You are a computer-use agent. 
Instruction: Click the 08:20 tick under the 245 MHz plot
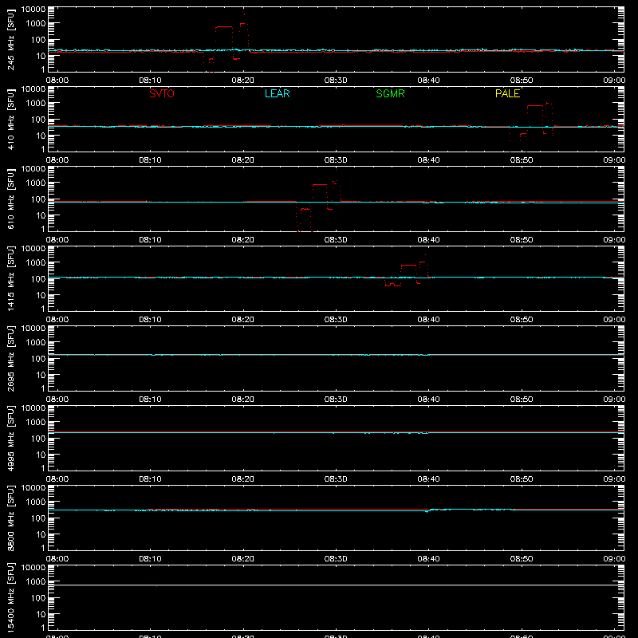[243, 81]
